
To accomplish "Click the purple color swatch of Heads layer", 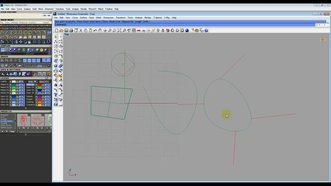I will tap(40, 97).
